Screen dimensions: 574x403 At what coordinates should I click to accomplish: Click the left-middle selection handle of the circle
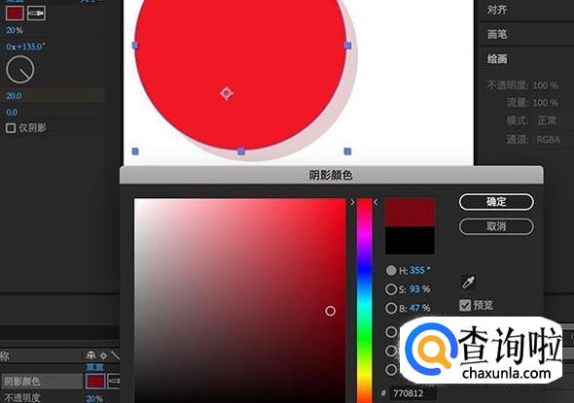135,46
